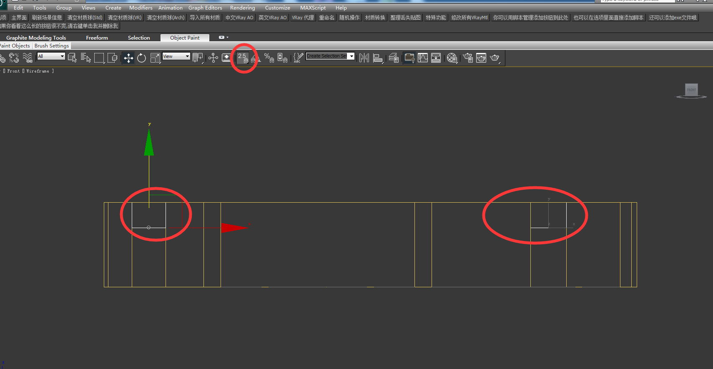
Task: Select the Move transform tool
Action: pos(128,58)
